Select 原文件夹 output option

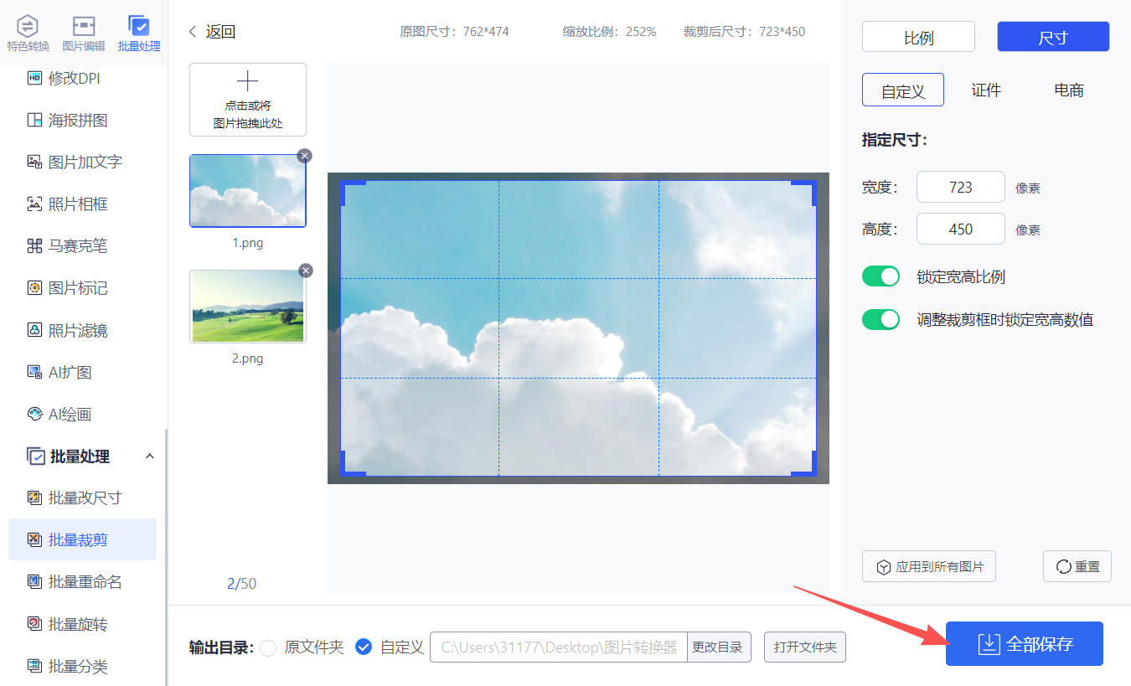[x=268, y=647]
